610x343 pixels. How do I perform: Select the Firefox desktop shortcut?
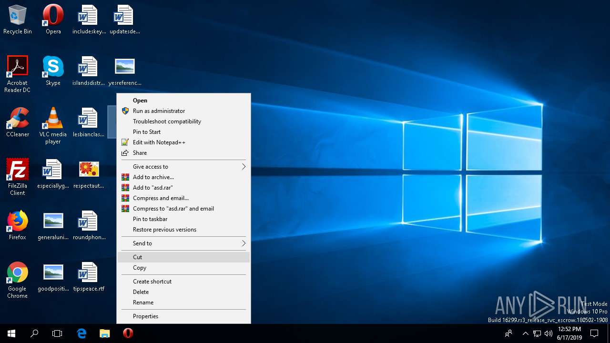point(18,226)
